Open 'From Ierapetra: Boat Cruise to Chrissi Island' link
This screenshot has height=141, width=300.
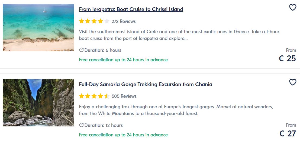pyautogui.click(x=131, y=9)
